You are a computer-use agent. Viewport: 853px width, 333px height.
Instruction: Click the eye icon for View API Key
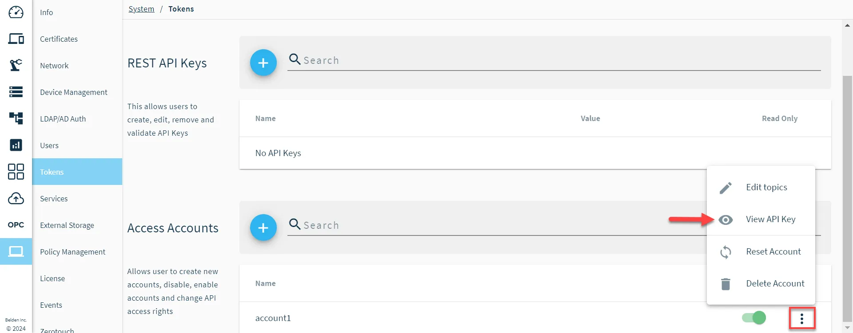(725, 219)
